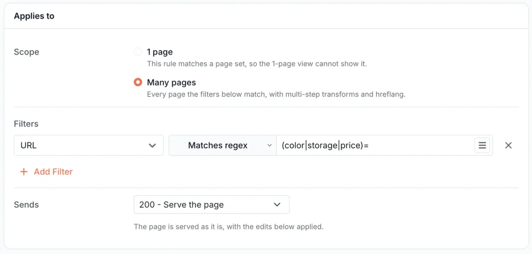Click the Applies to heading
The image size is (532, 254).
(x=34, y=16)
